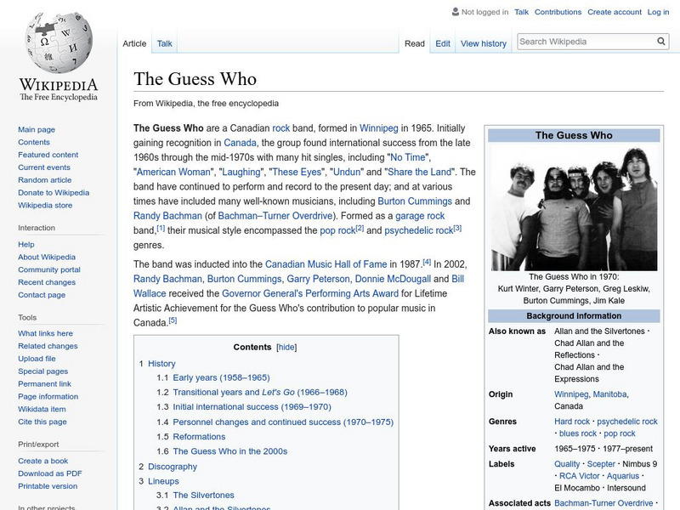Open the Contributions link at top
Viewport: 680px width, 510px height.
pos(558,12)
